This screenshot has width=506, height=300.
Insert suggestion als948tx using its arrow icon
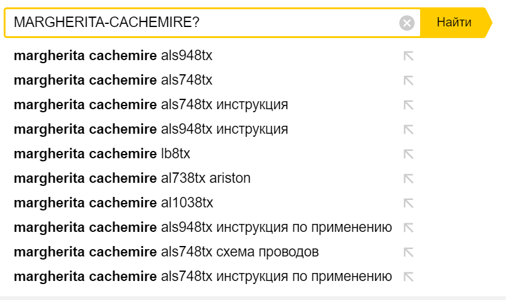click(408, 56)
